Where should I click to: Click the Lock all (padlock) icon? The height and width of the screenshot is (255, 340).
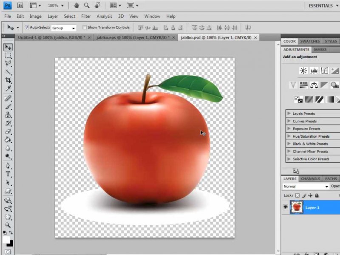tap(317, 195)
